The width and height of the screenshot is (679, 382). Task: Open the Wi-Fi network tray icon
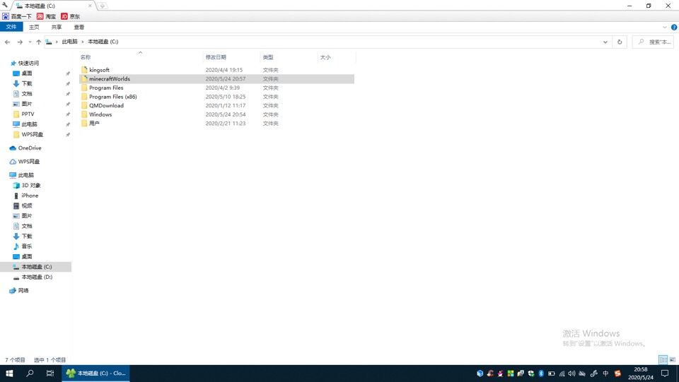tap(562, 374)
